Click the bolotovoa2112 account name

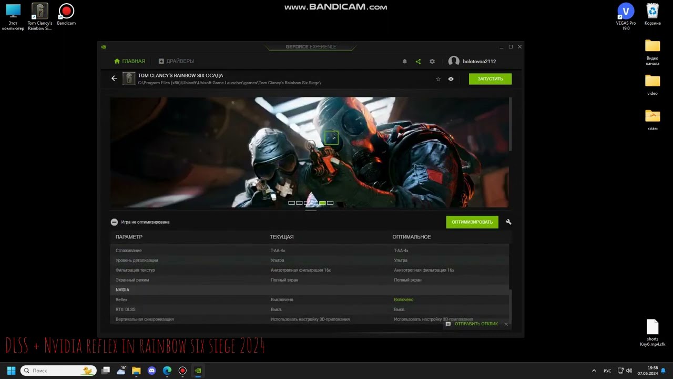click(479, 62)
